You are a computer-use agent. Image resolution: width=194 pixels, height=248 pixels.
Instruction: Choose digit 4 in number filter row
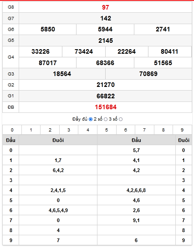pos(87,130)
